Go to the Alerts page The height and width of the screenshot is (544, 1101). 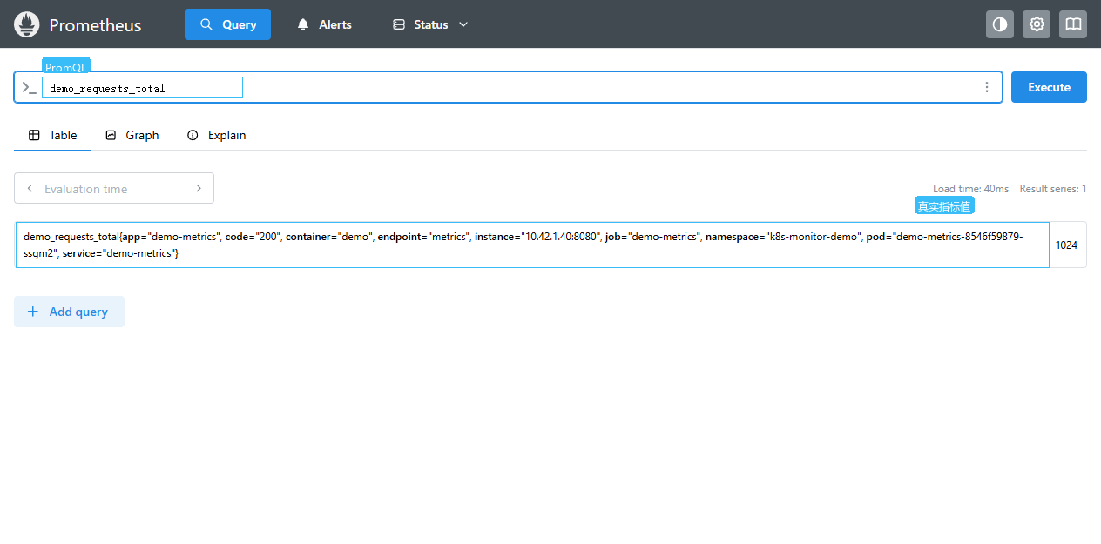pos(324,24)
